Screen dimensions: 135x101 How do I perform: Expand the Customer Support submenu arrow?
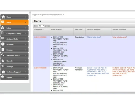tap(26, 72)
